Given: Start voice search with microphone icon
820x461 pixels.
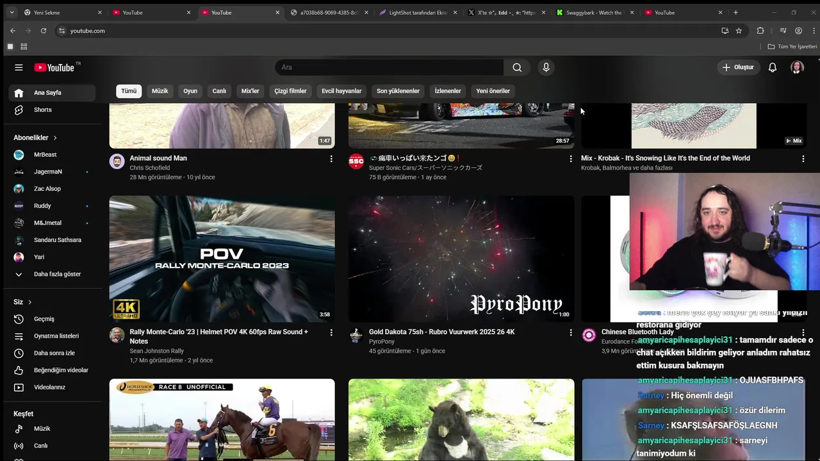Looking at the screenshot, I should [546, 67].
